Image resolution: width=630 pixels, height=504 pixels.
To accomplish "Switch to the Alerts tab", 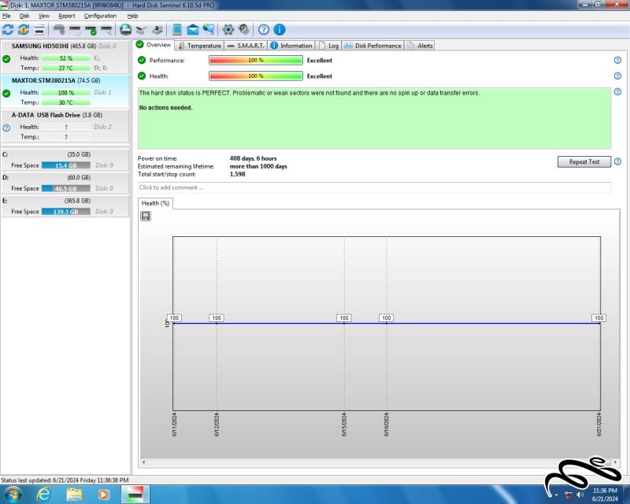I will pos(420,46).
